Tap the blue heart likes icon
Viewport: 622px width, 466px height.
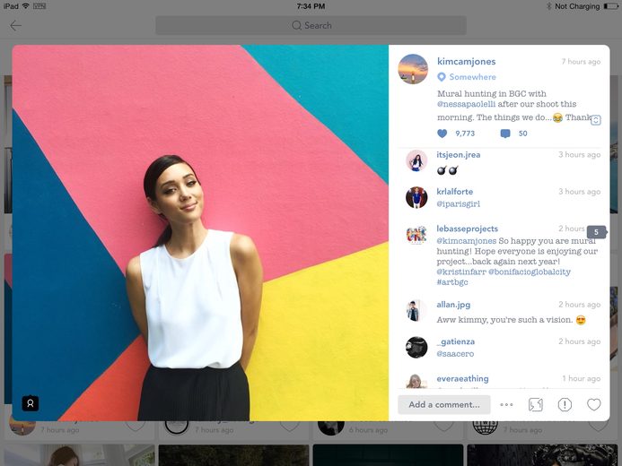pyautogui.click(x=442, y=134)
